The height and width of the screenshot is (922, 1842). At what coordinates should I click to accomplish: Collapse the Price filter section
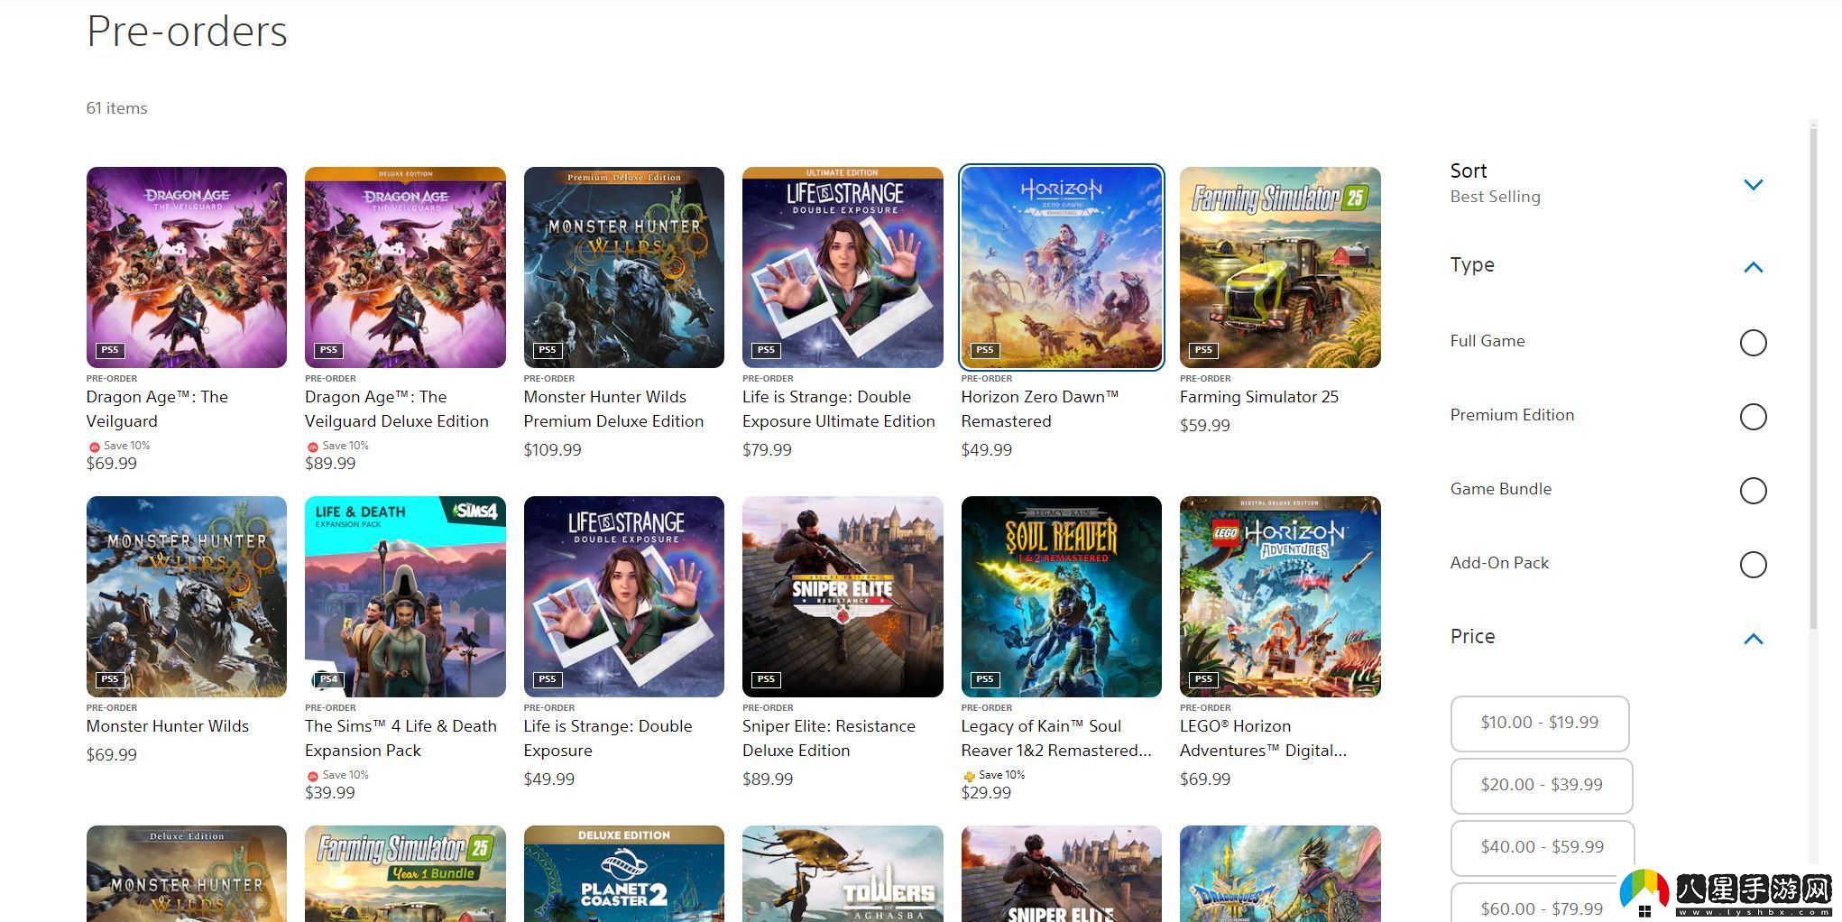1753,639
